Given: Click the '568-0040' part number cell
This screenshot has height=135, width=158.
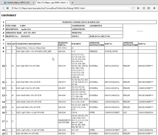Looking at the screenshot, I should tap(65, 95).
